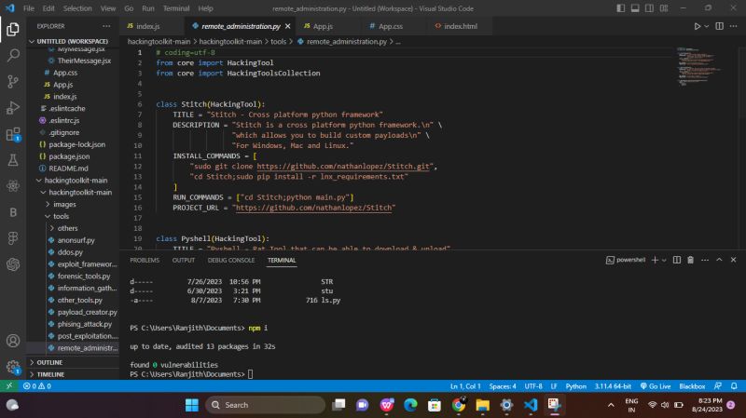Switch to the App.css editor tab
Screen dimensions: 746x418
(391, 26)
